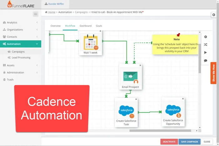Expand the Organizations menu
This screenshot has height=146, width=219.
21,30
